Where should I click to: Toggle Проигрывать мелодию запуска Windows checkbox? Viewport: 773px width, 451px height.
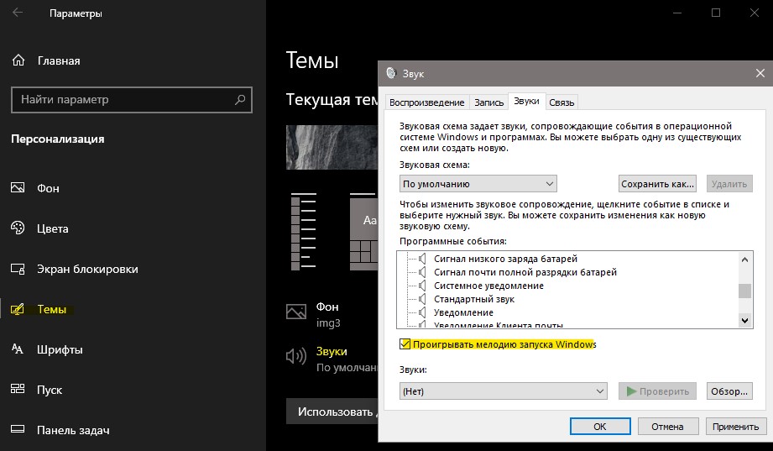[x=405, y=344]
